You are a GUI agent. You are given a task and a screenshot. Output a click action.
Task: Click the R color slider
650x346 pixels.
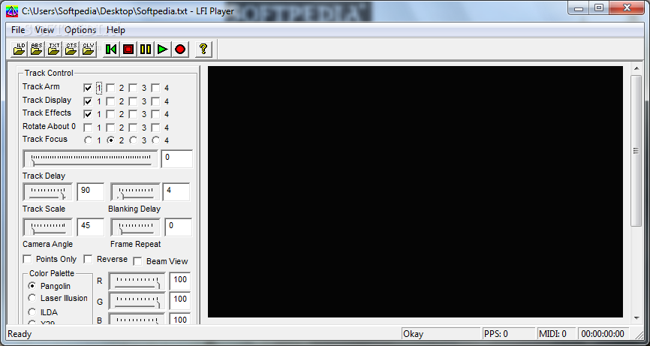(137, 281)
